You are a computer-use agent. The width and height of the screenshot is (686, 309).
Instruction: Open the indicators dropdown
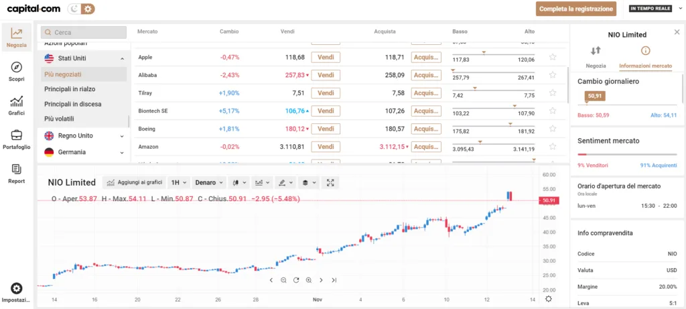click(263, 182)
